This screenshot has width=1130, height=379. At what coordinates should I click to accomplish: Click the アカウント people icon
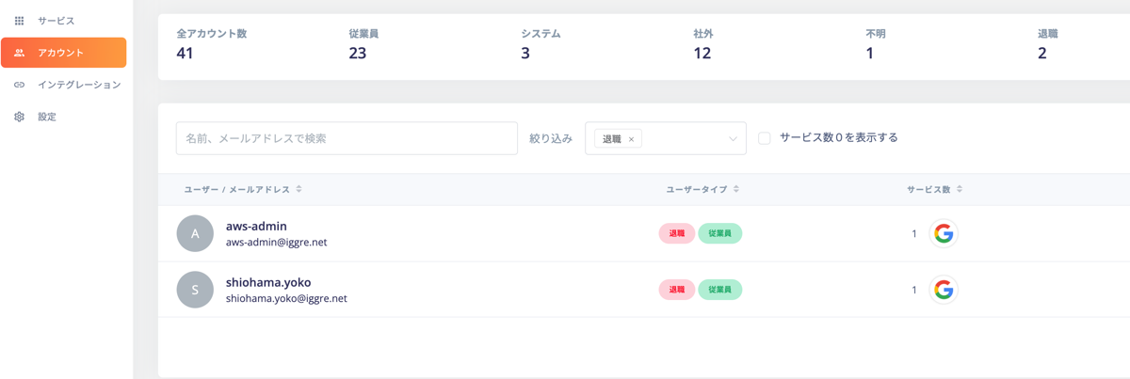19,53
